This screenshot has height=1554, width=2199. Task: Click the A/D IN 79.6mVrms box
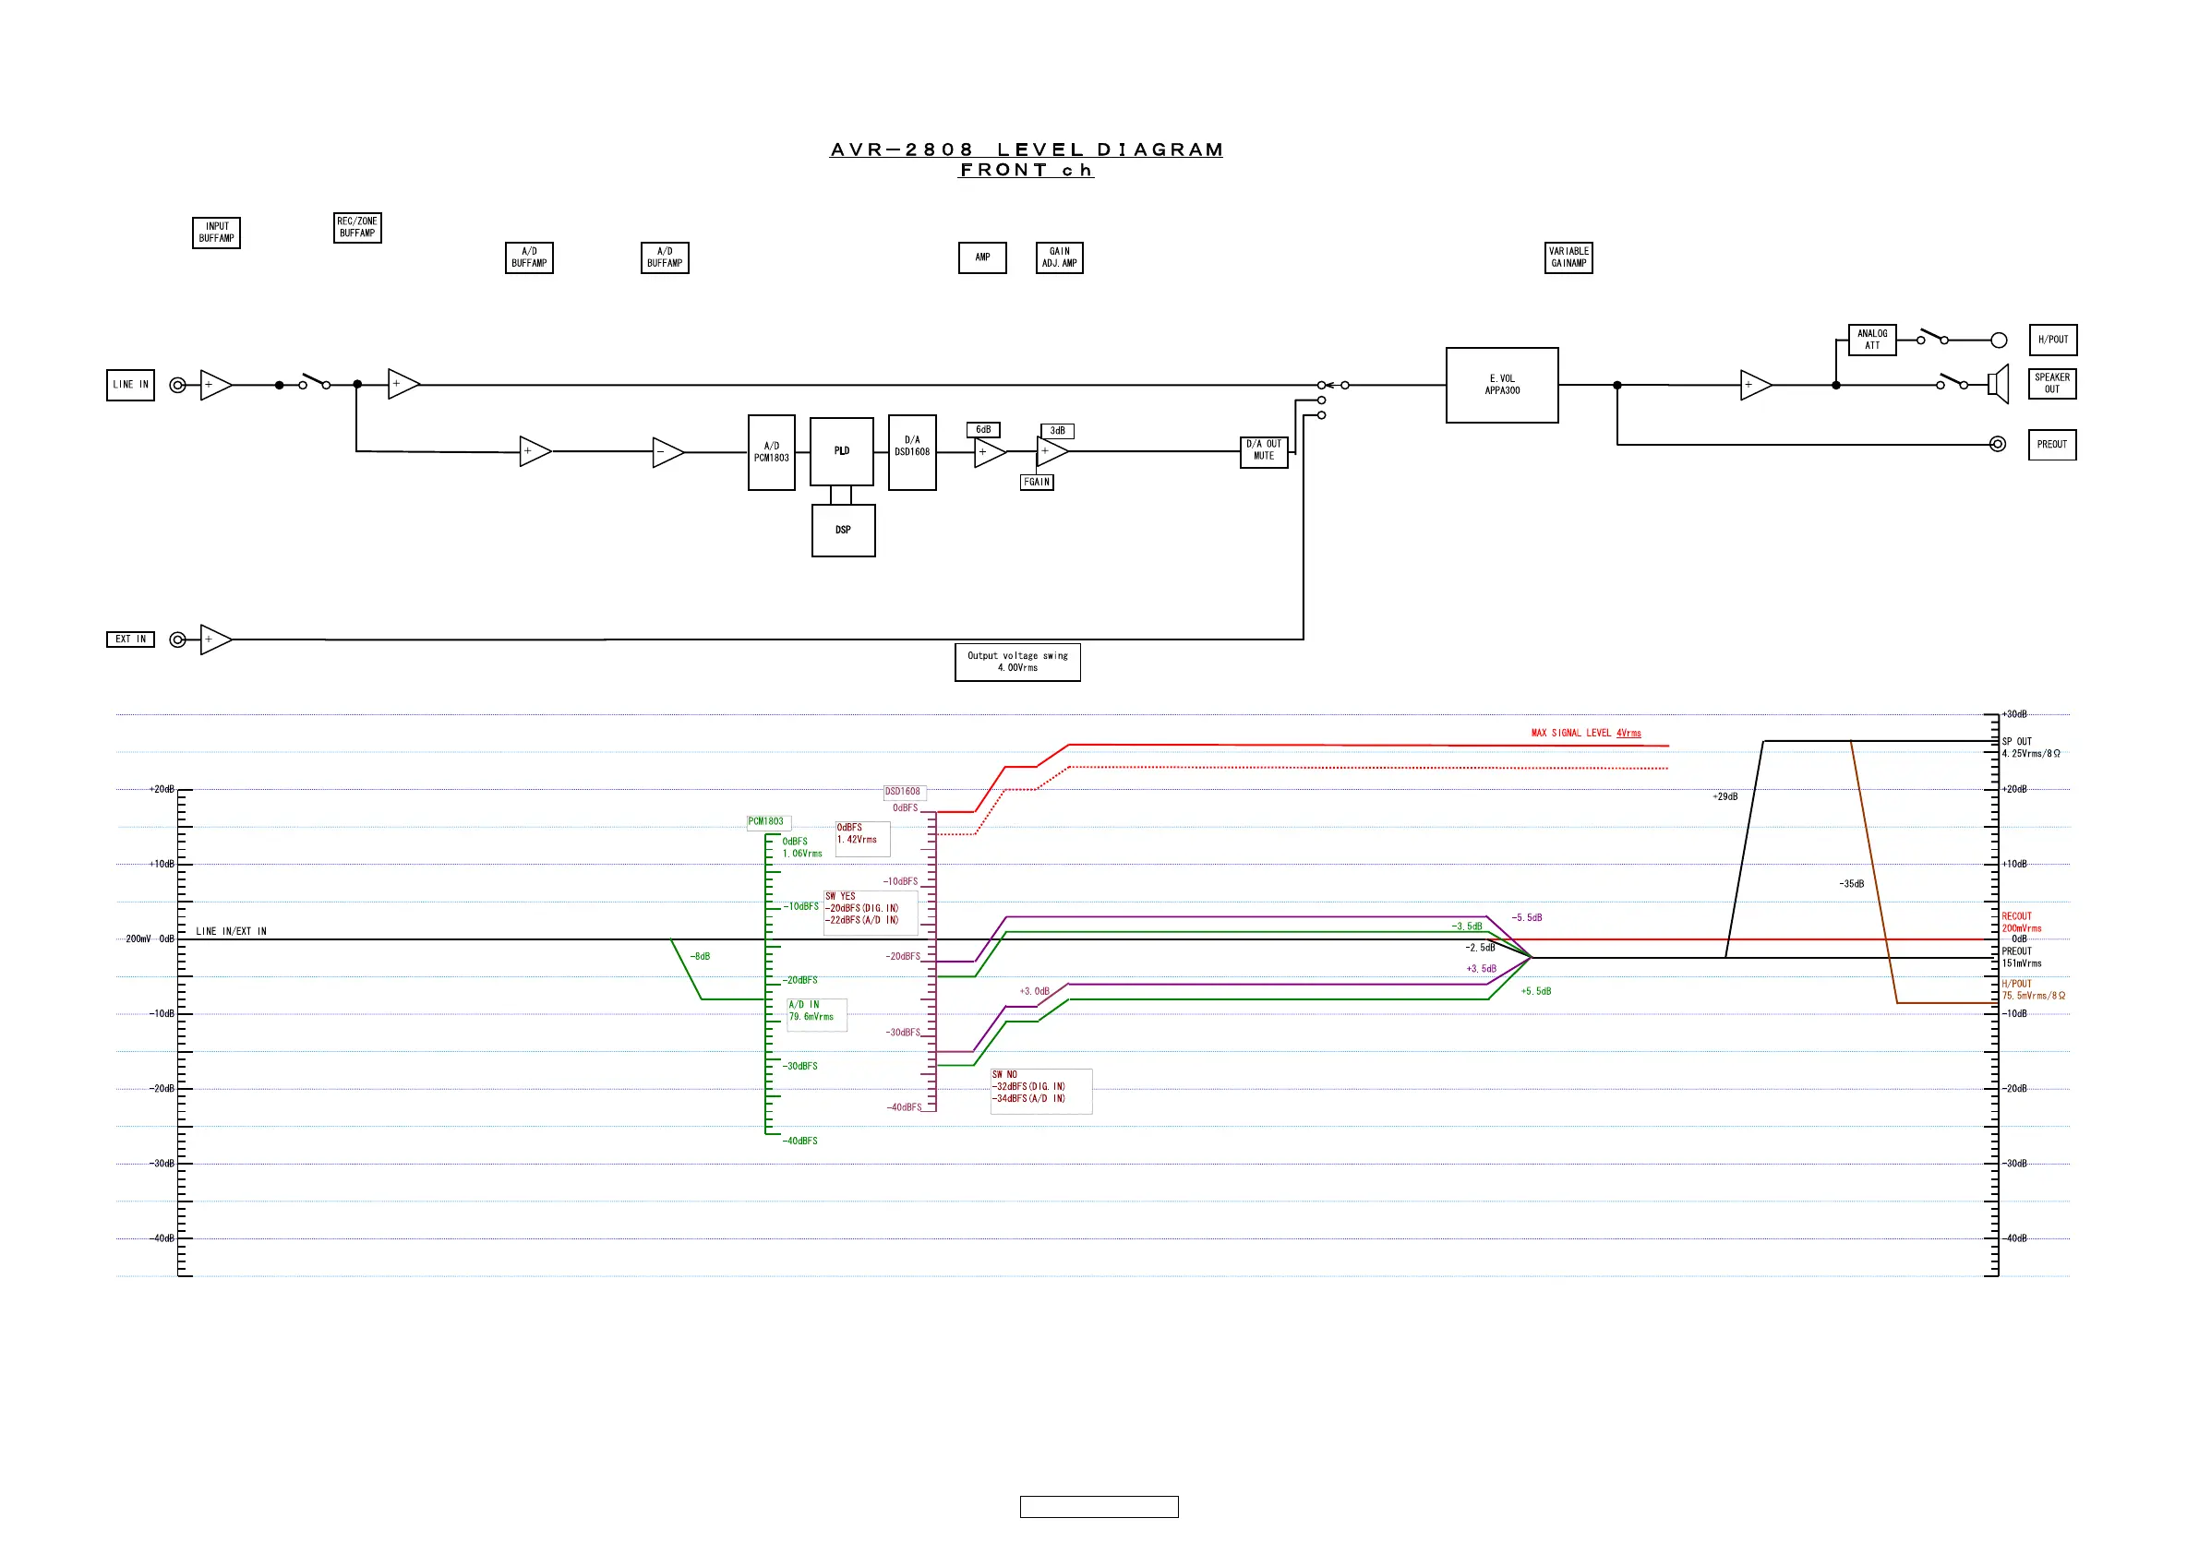pos(816,1015)
